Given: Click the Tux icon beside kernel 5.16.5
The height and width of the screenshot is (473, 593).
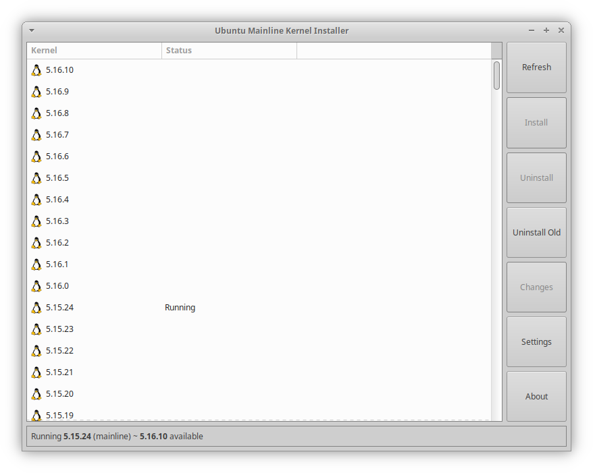Looking at the screenshot, I should [x=36, y=177].
